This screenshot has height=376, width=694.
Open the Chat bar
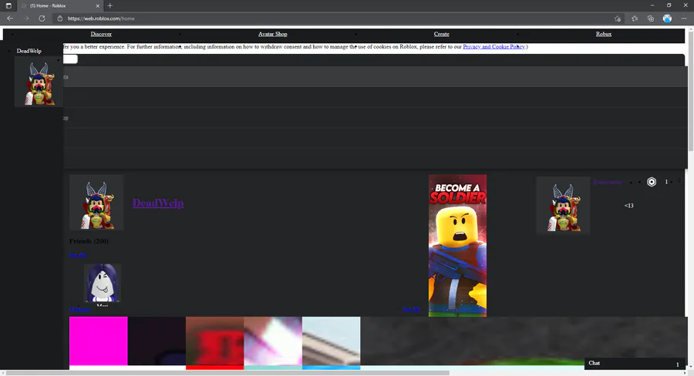(x=635, y=364)
